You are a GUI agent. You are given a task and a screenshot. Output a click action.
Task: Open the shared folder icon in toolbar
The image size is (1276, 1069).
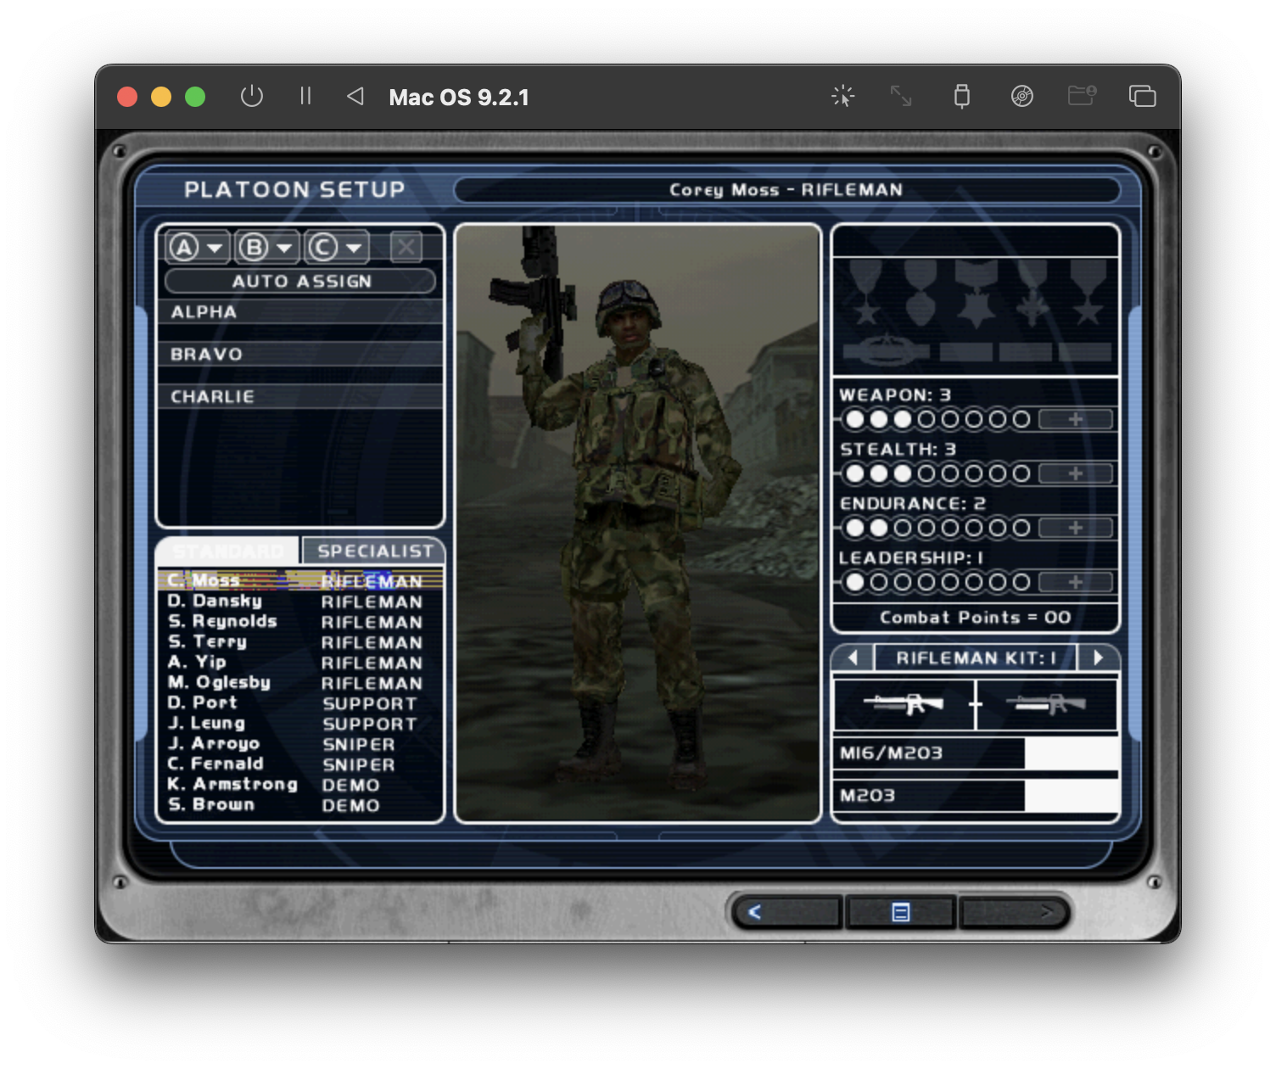1082,95
